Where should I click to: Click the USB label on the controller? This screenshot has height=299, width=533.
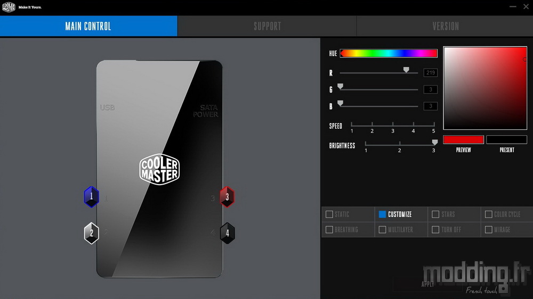[108, 107]
